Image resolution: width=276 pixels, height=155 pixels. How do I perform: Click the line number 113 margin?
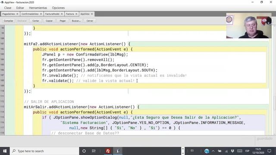pyautogui.click(x=2, y=107)
